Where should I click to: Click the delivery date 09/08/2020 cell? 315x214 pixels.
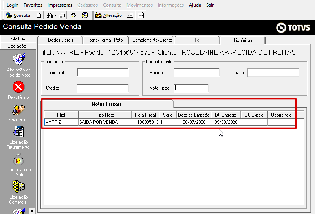click(x=226, y=122)
